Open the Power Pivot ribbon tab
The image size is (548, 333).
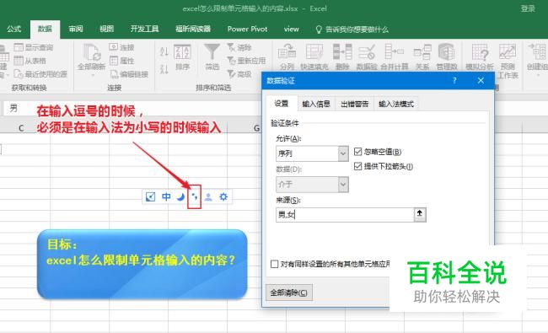pyautogui.click(x=247, y=29)
